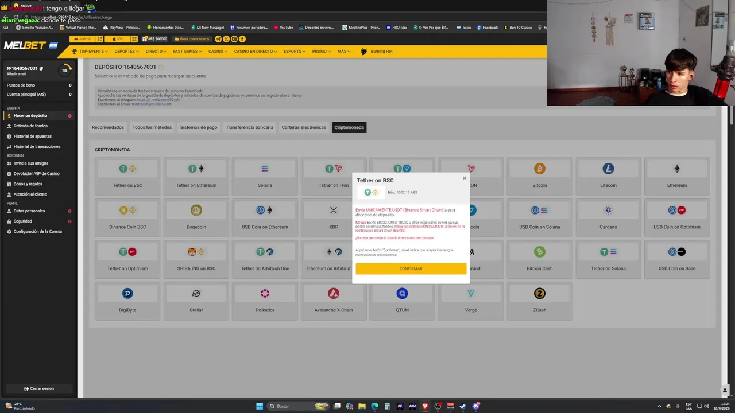Expand CASINO EN DIRECTO dropdown

(x=255, y=52)
